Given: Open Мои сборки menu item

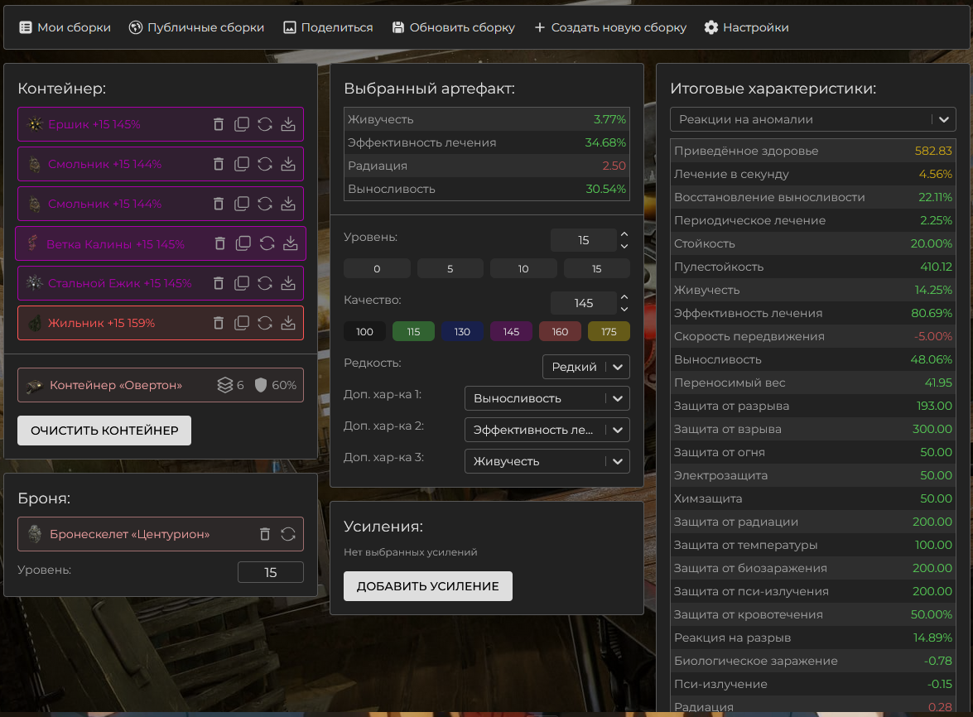Looking at the screenshot, I should tap(65, 27).
